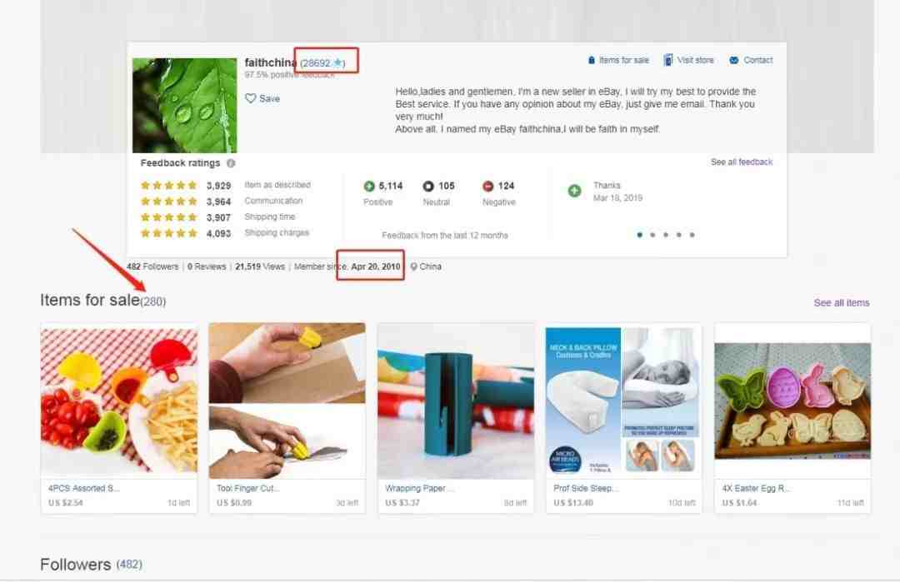
Task: Click the Followers count (482) link
Action: (x=129, y=565)
